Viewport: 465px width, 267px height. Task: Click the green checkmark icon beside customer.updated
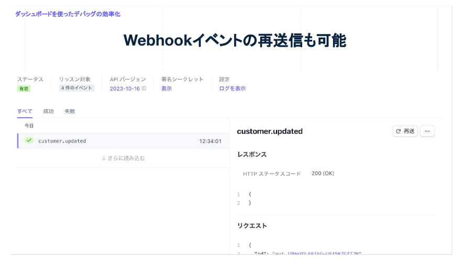coord(29,141)
